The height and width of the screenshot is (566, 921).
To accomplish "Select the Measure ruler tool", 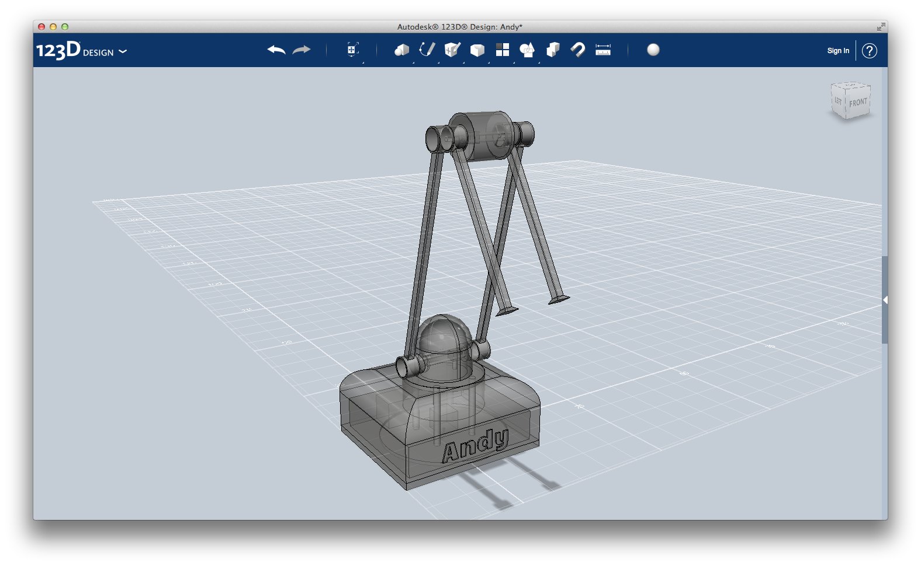I will (603, 50).
